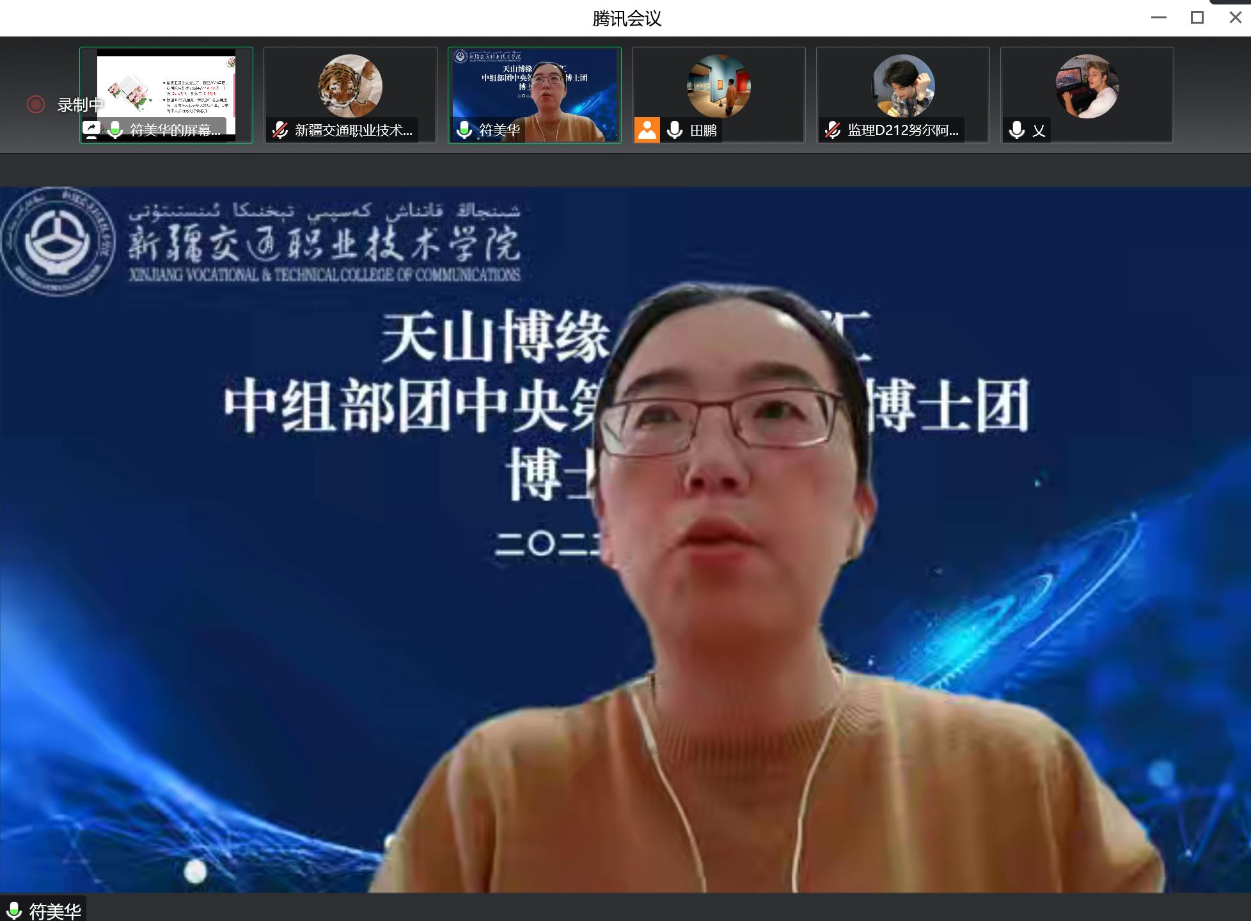Click the 录制中 recording status label
This screenshot has height=921, width=1251.
(x=79, y=105)
